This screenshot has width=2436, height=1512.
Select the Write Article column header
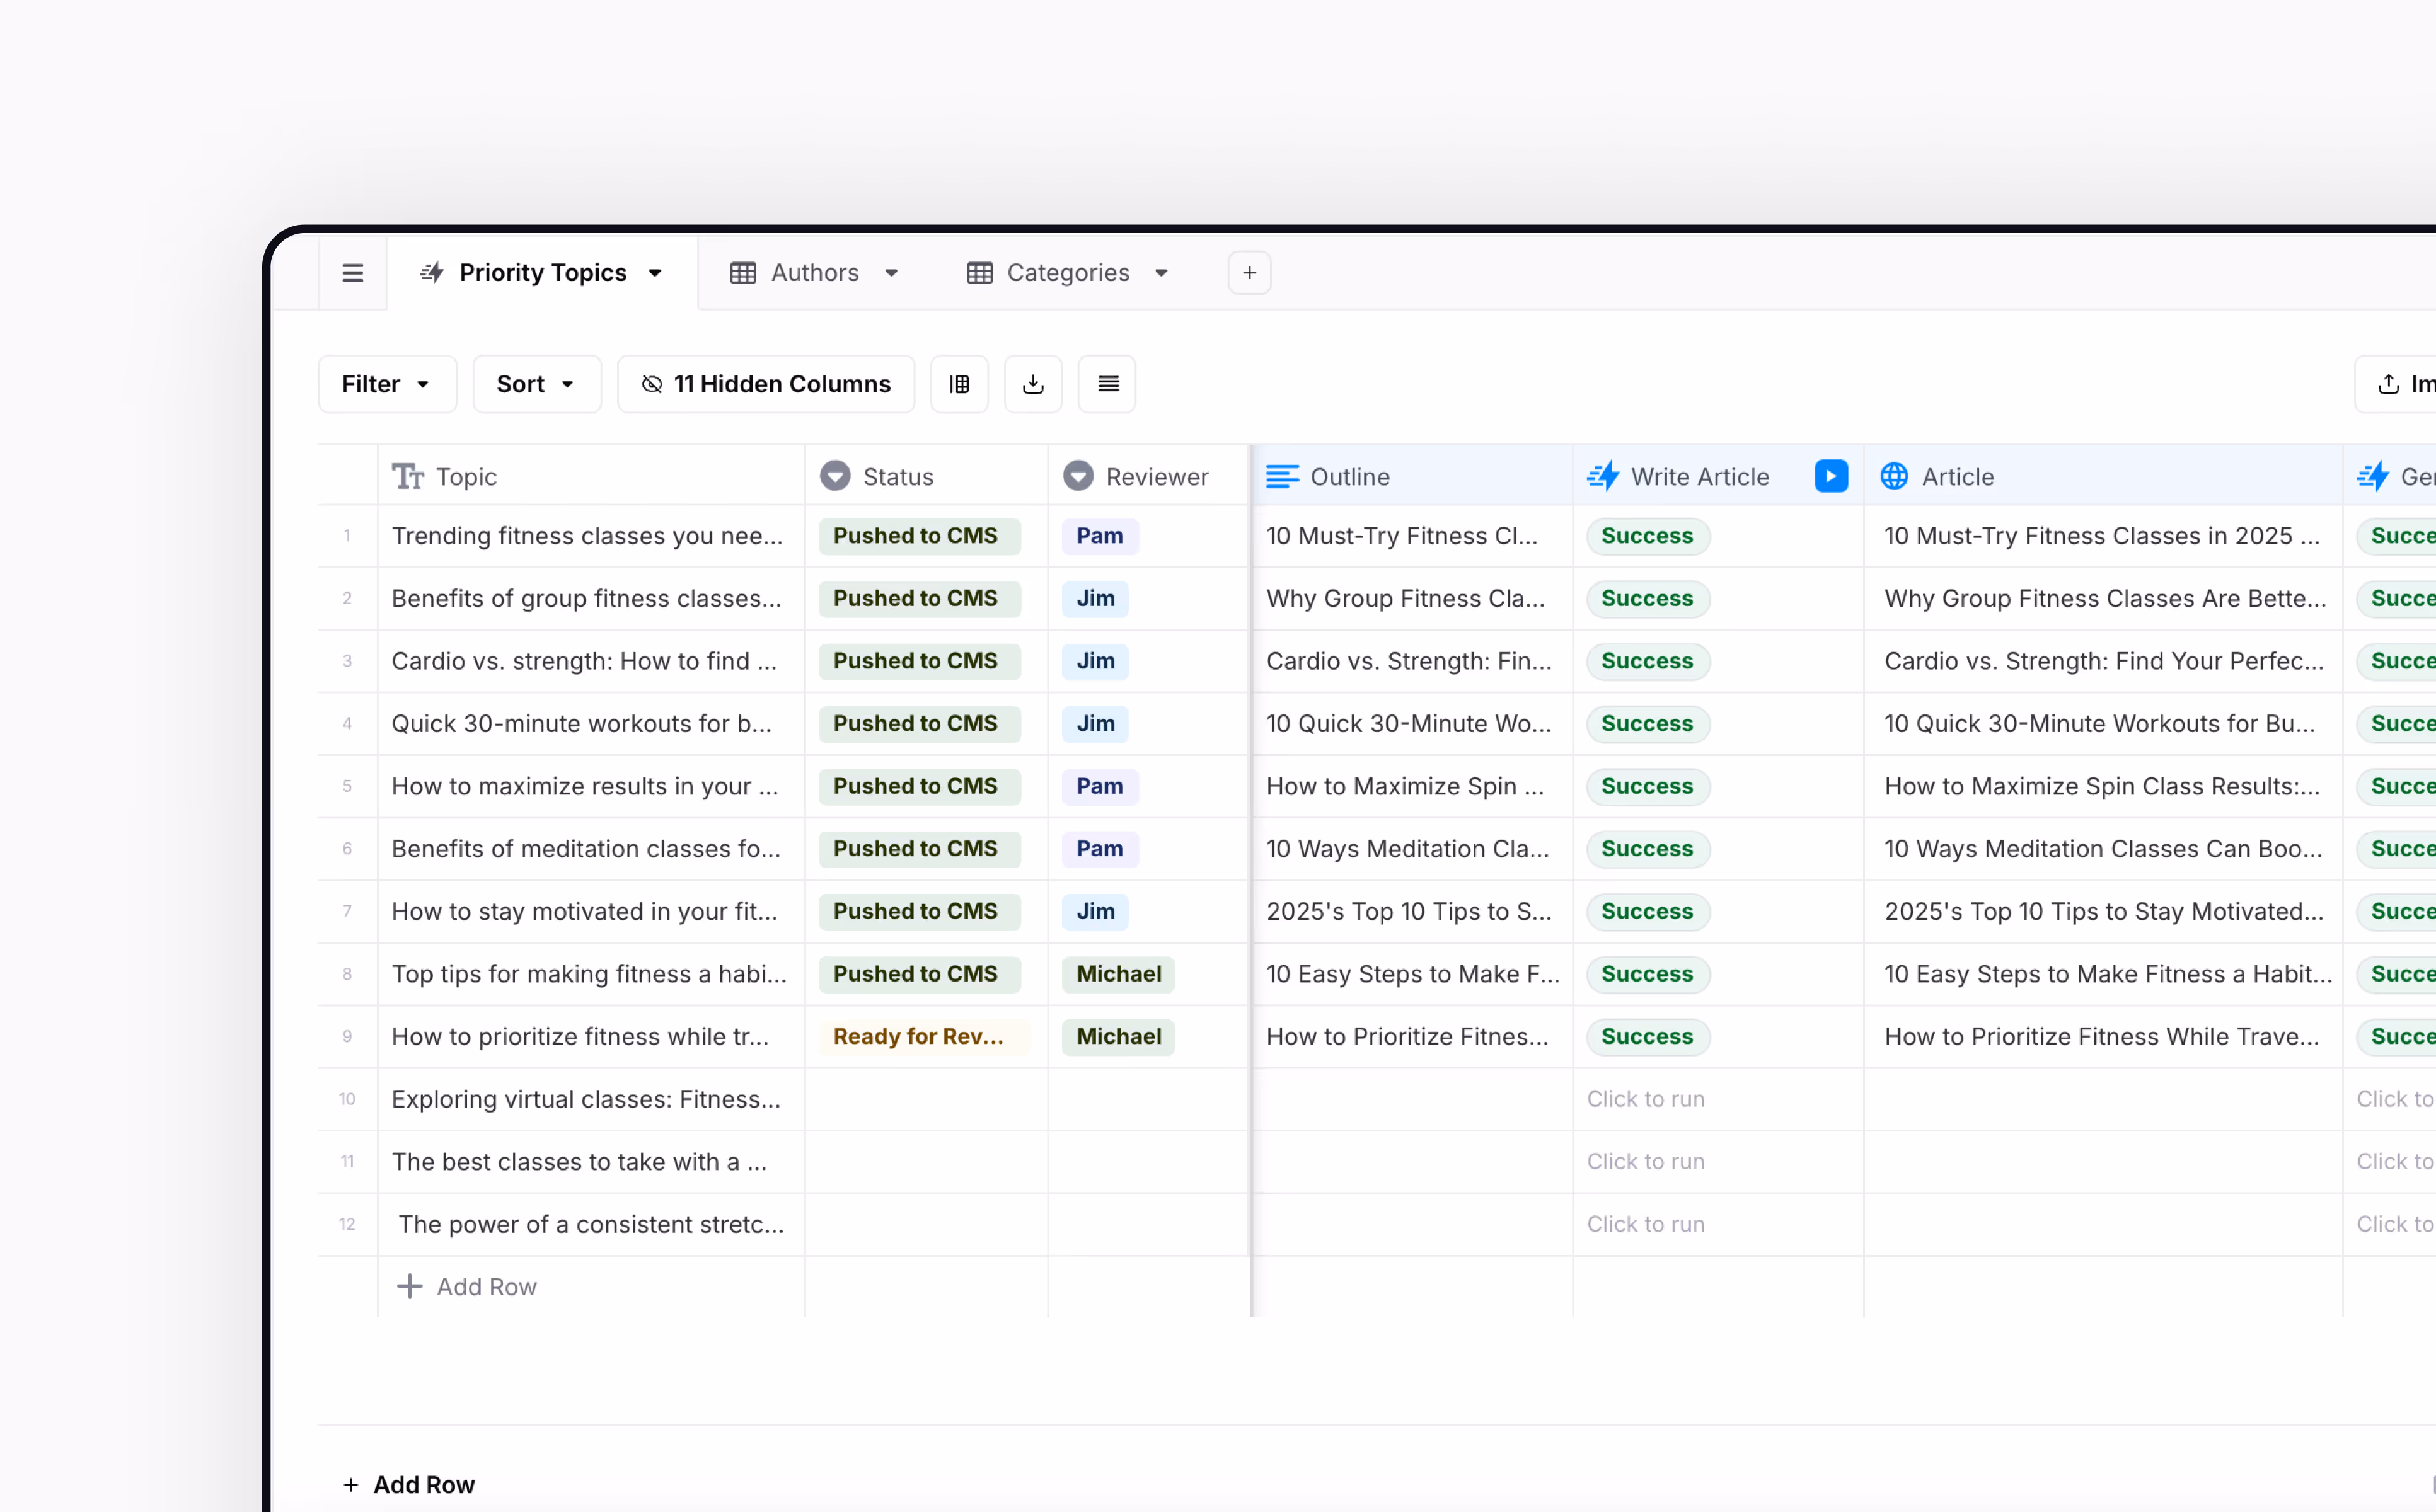1717,476
